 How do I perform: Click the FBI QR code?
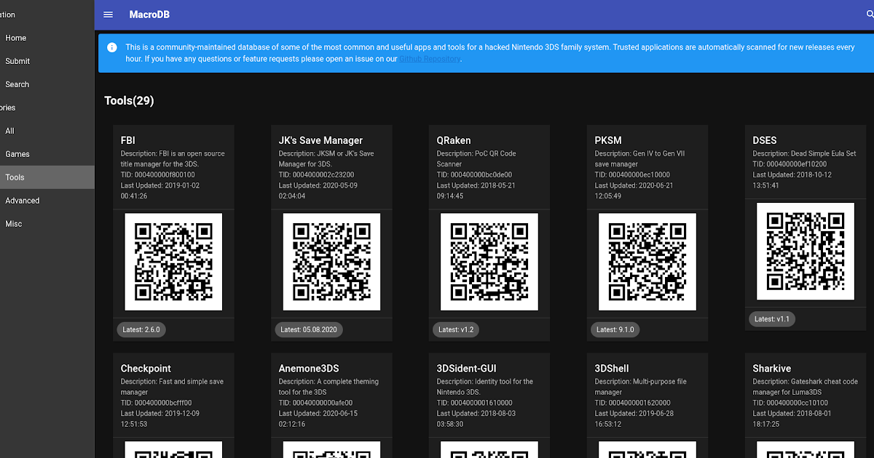point(173,262)
